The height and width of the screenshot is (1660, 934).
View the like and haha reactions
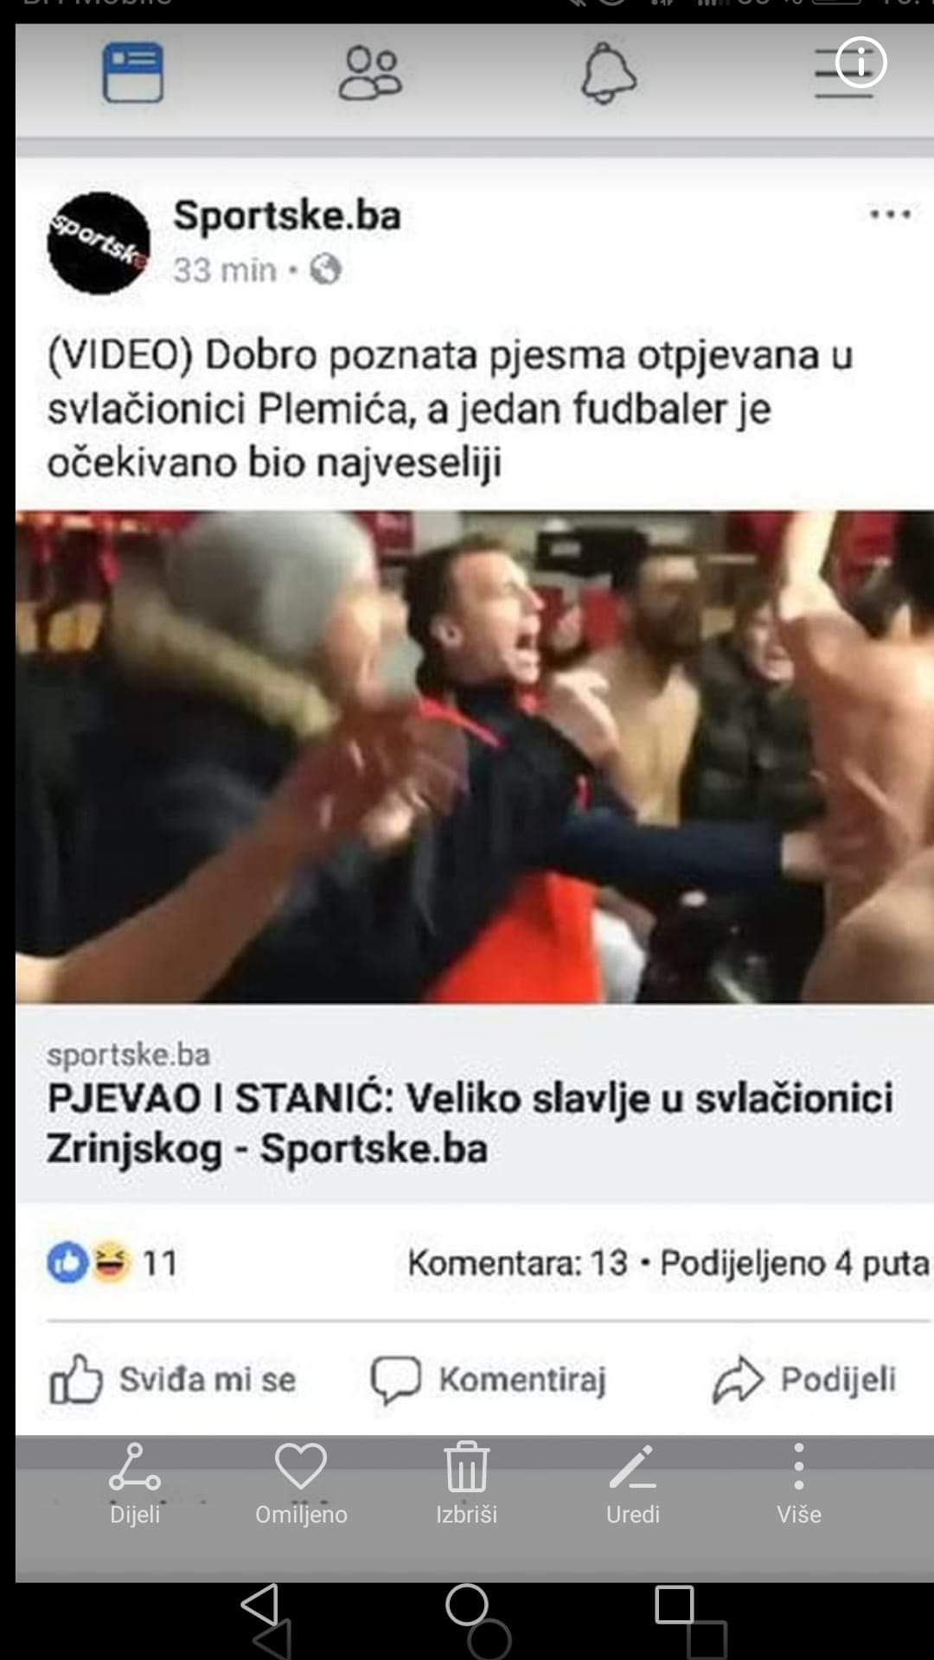112,1263
